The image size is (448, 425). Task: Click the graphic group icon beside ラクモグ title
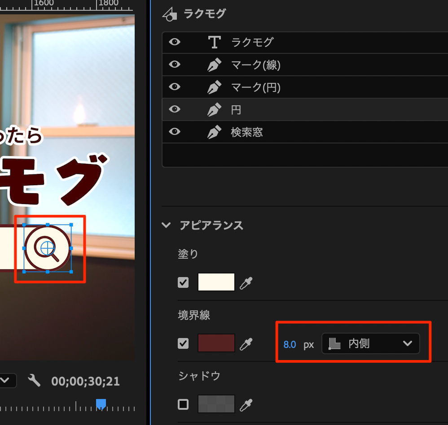point(169,14)
